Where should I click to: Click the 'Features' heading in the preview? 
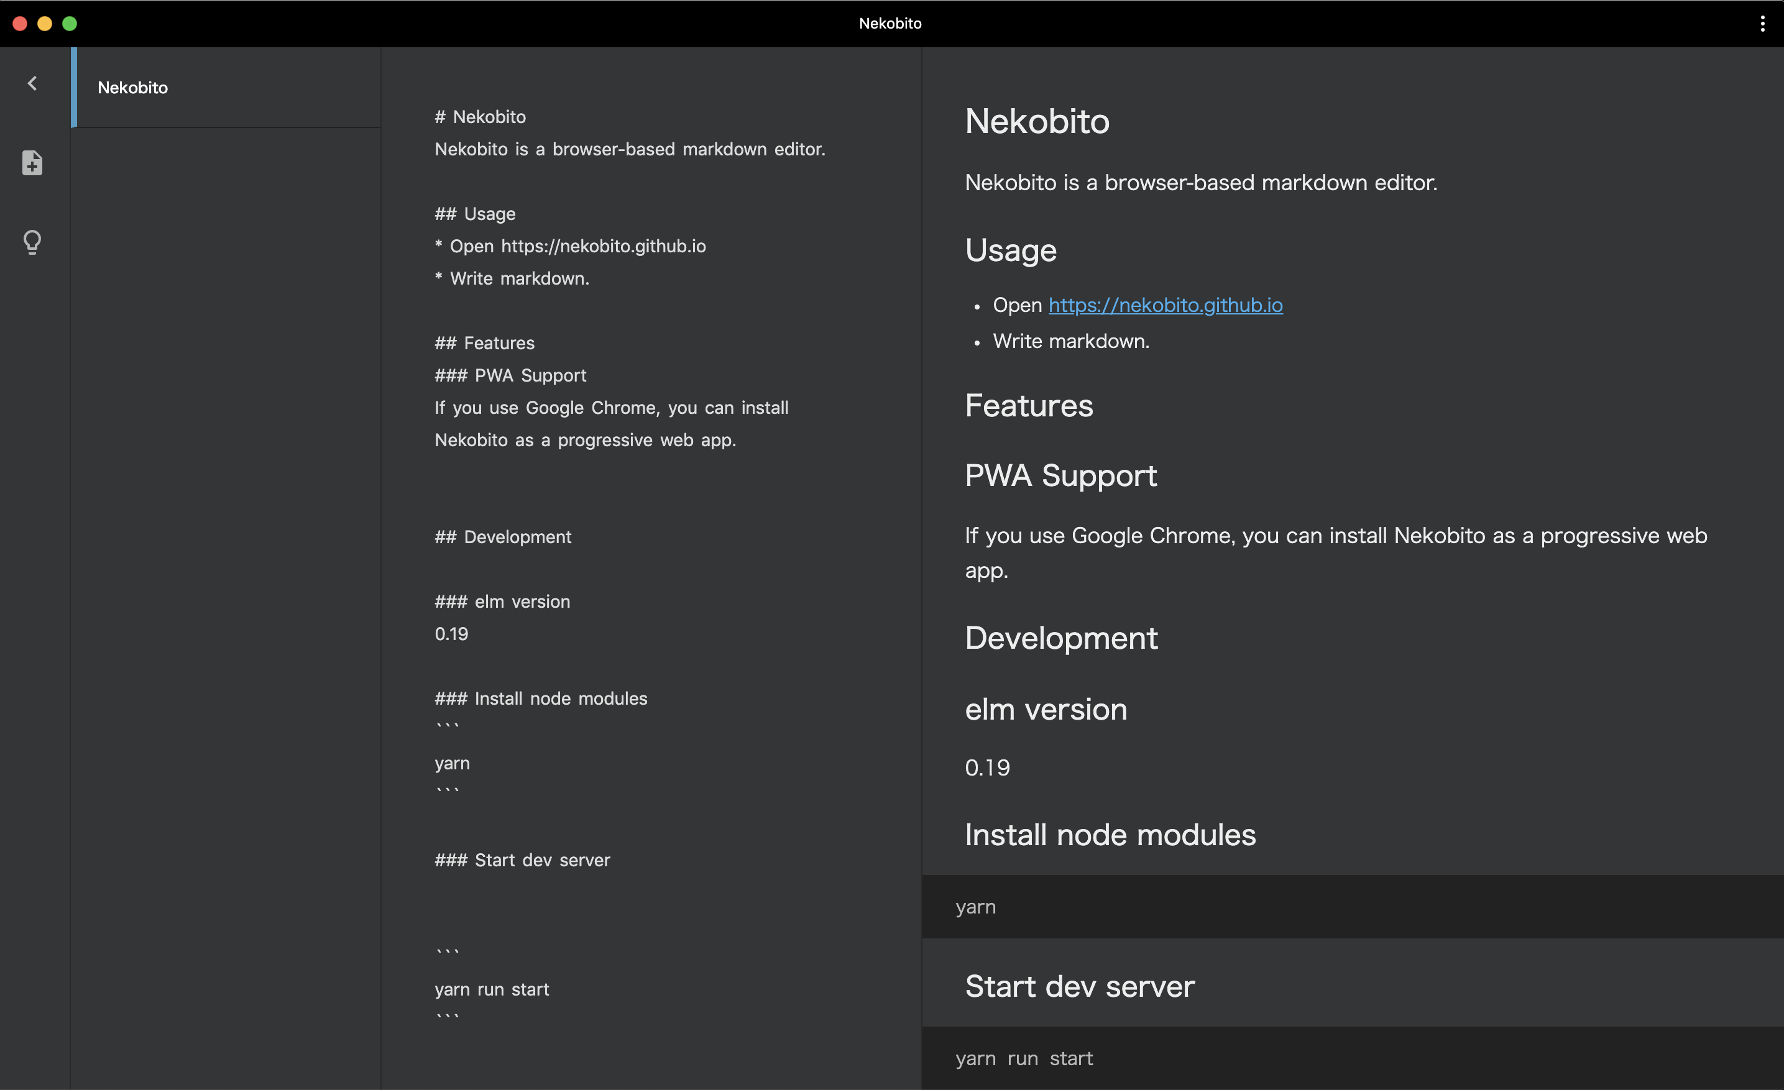pyautogui.click(x=1028, y=406)
